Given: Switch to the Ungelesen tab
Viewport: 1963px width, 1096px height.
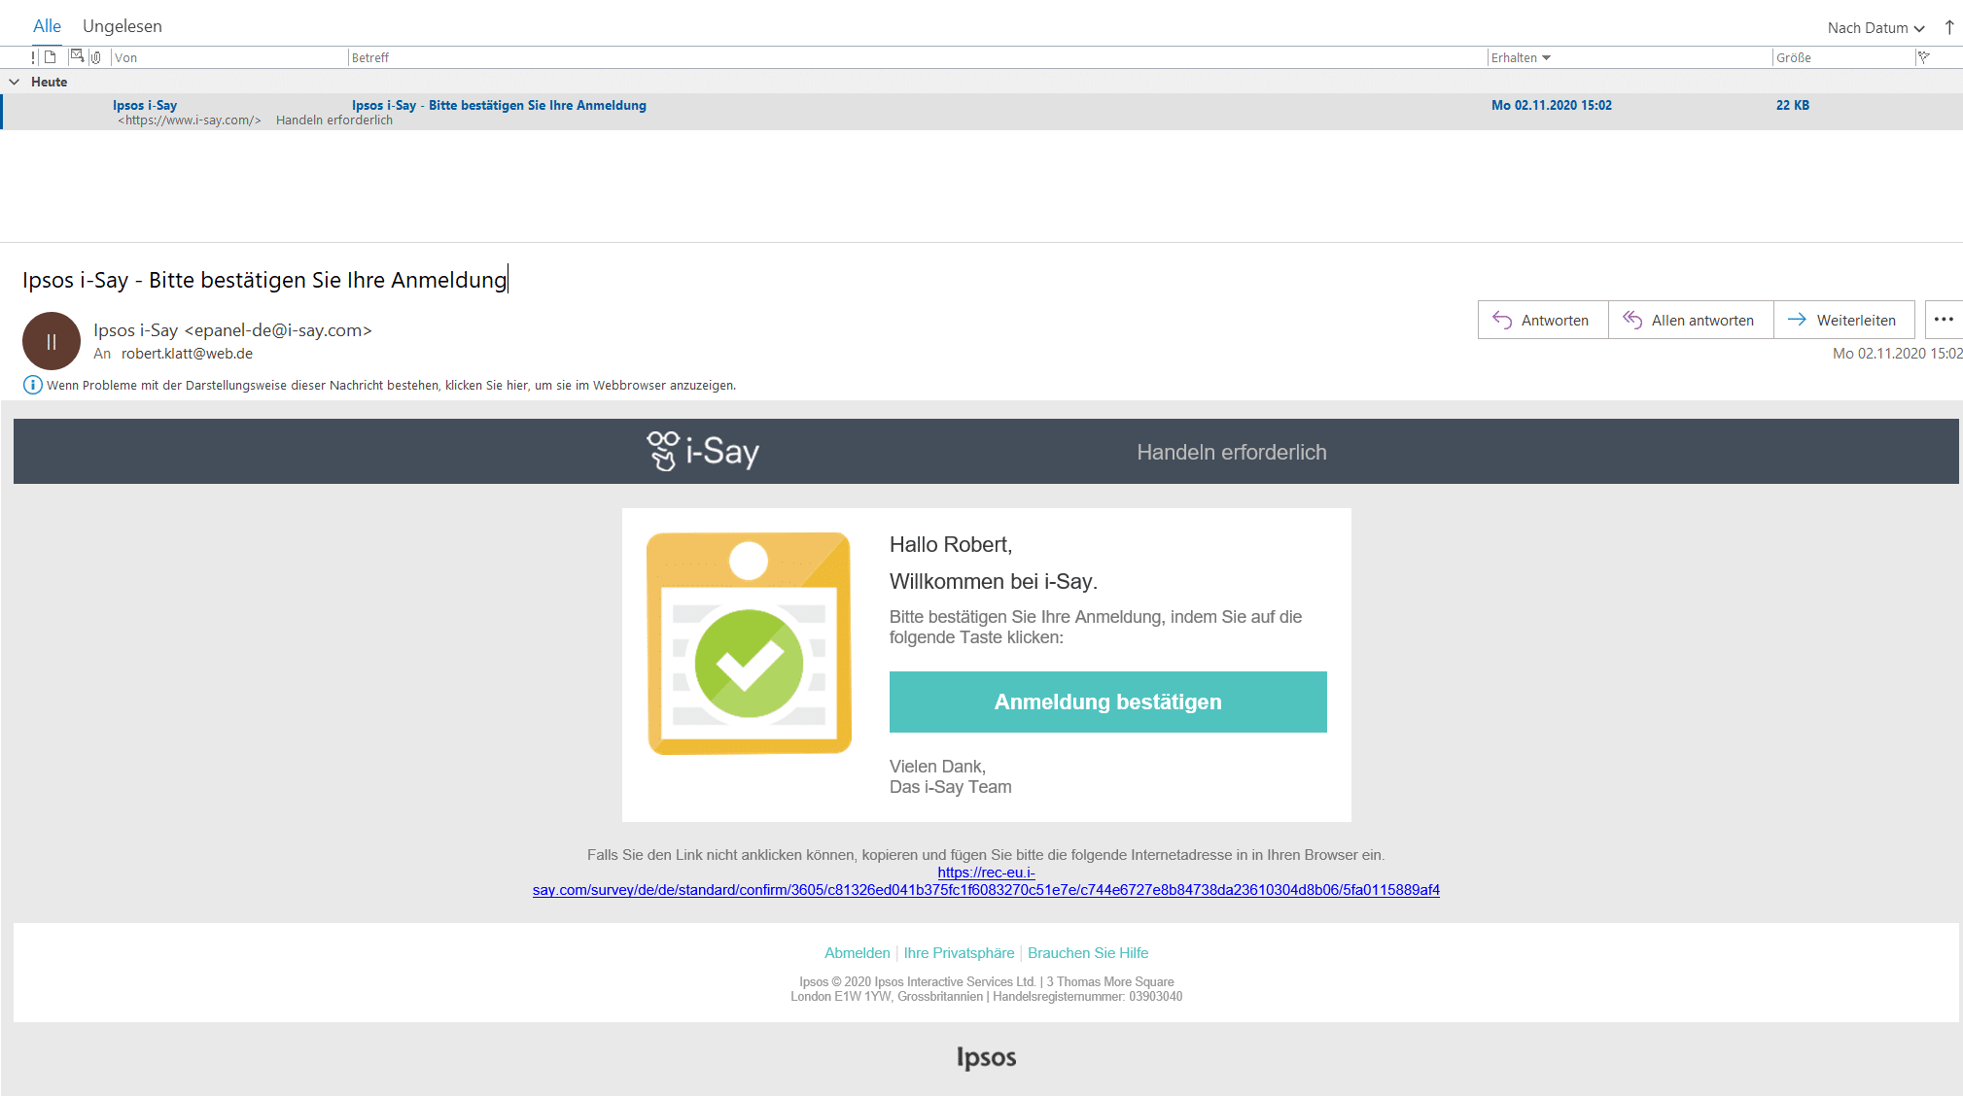Looking at the screenshot, I should 123,26.
